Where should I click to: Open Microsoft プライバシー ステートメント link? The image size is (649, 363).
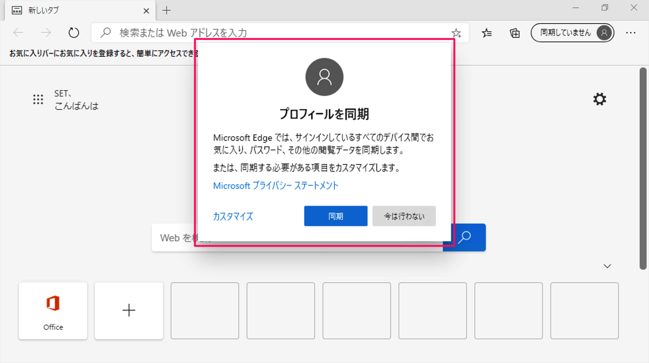click(x=276, y=186)
